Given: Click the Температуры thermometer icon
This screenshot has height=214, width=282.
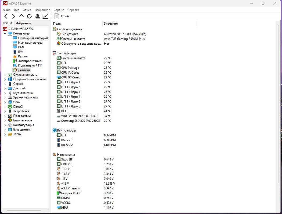Looking at the screenshot, I should pyautogui.click(x=54, y=53).
